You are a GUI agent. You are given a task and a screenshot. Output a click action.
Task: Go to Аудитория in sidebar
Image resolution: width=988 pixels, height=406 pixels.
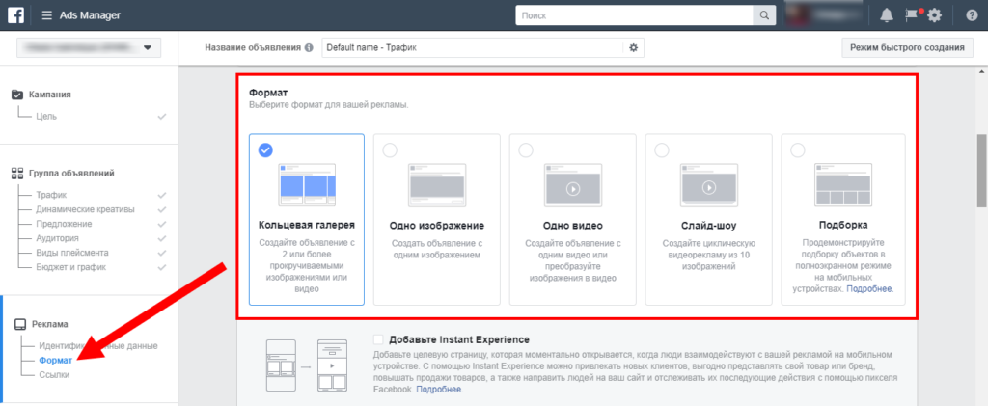(x=57, y=238)
